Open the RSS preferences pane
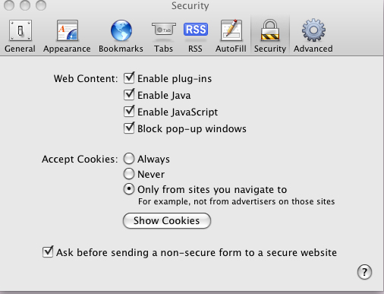Viewport: 384px width, 294px height. click(x=195, y=36)
